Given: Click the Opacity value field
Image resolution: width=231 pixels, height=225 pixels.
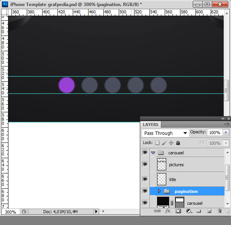Looking at the screenshot, I should click(215, 133).
